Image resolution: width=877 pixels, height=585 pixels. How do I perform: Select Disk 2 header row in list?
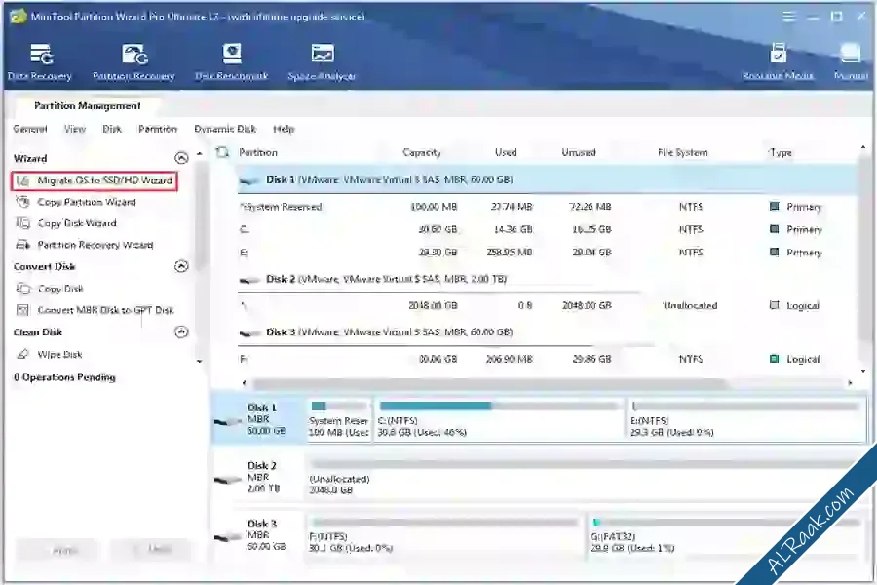tap(547, 279)
